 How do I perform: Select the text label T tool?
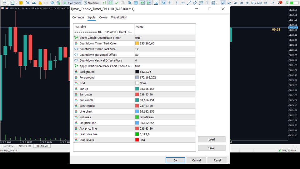207,3
